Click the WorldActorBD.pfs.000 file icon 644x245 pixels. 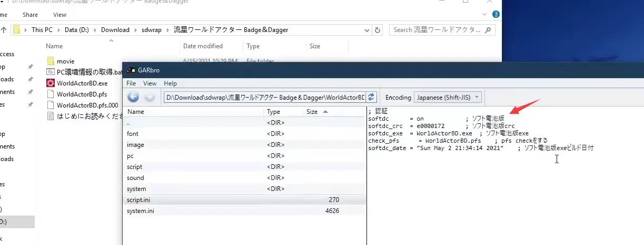pos(51,105)
